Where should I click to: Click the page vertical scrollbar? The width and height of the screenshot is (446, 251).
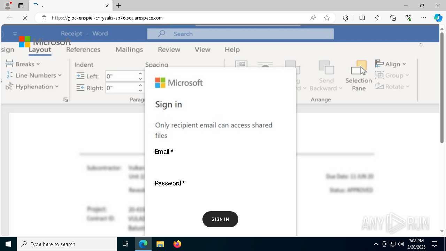pyautogui.click(x=442, y=88)
